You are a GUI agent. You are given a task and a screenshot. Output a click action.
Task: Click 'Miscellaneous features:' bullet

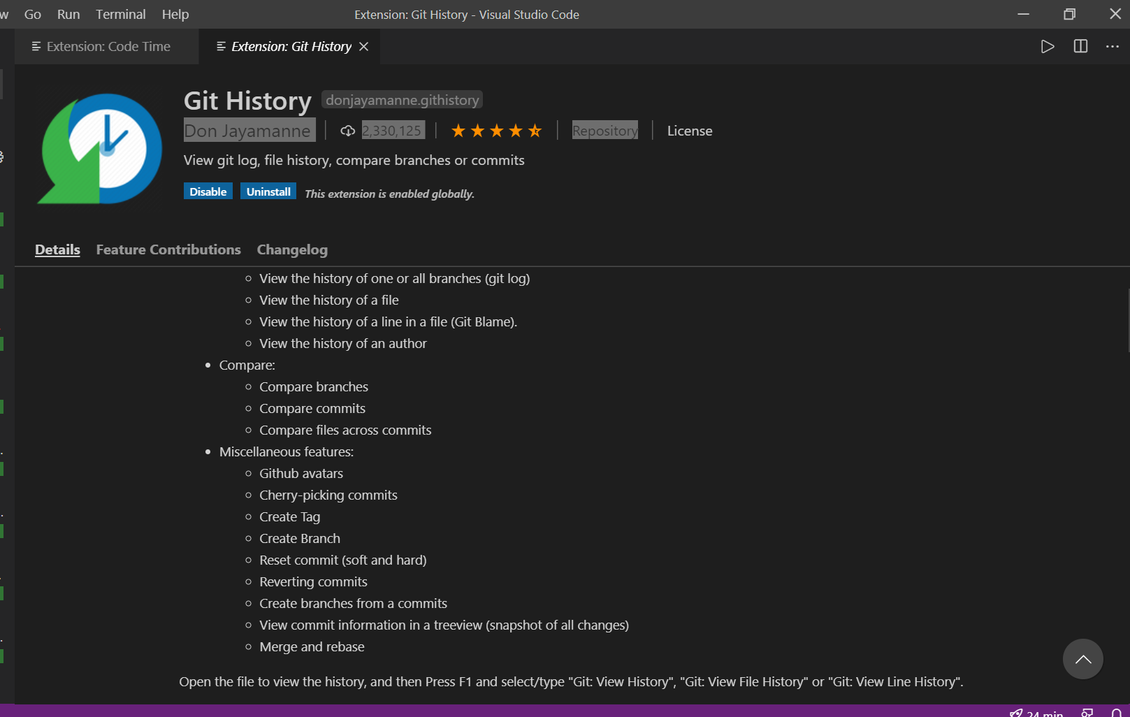287,451
